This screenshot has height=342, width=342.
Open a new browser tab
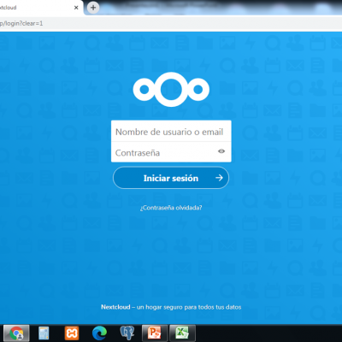click(93, 8)
